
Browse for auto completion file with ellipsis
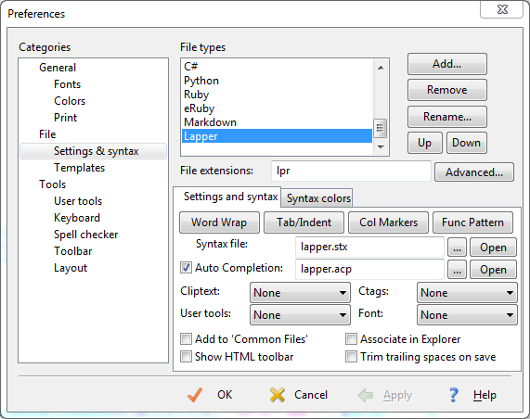pyautogui.click(x=457, y=270)
